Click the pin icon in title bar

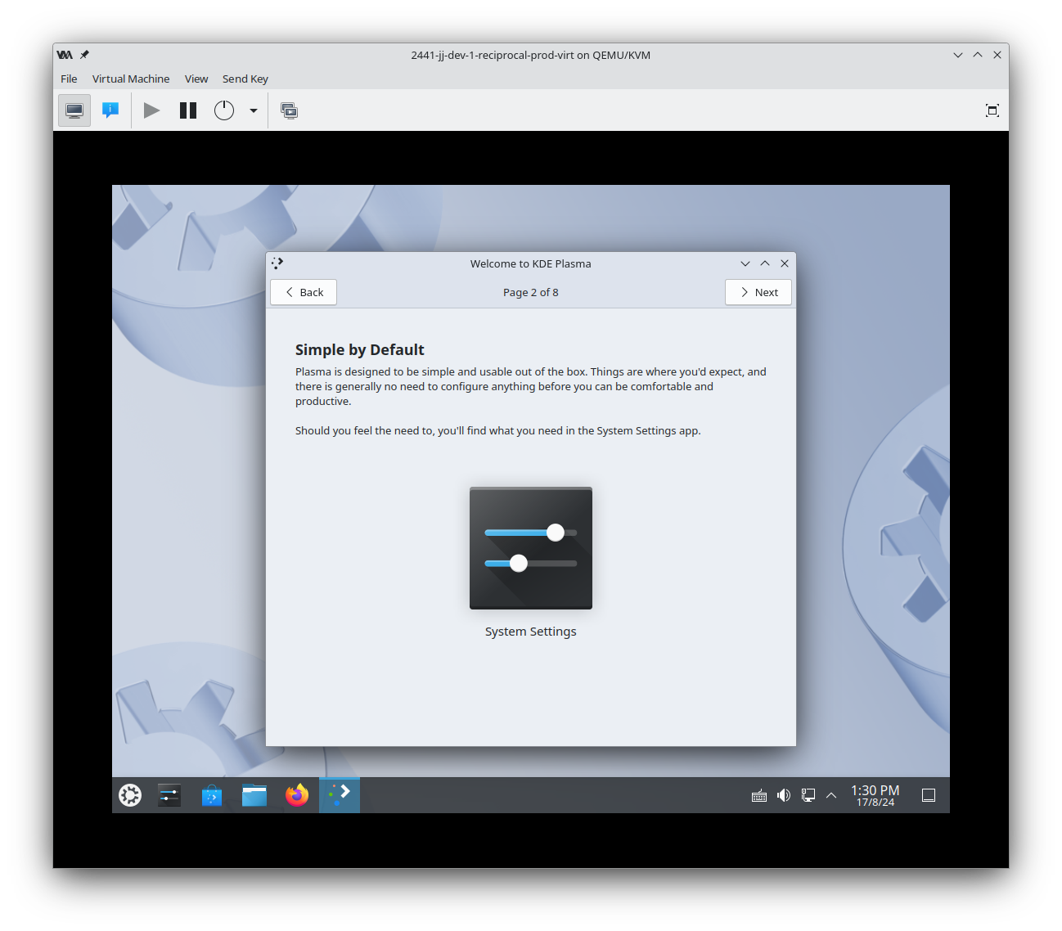coord(84,55)
